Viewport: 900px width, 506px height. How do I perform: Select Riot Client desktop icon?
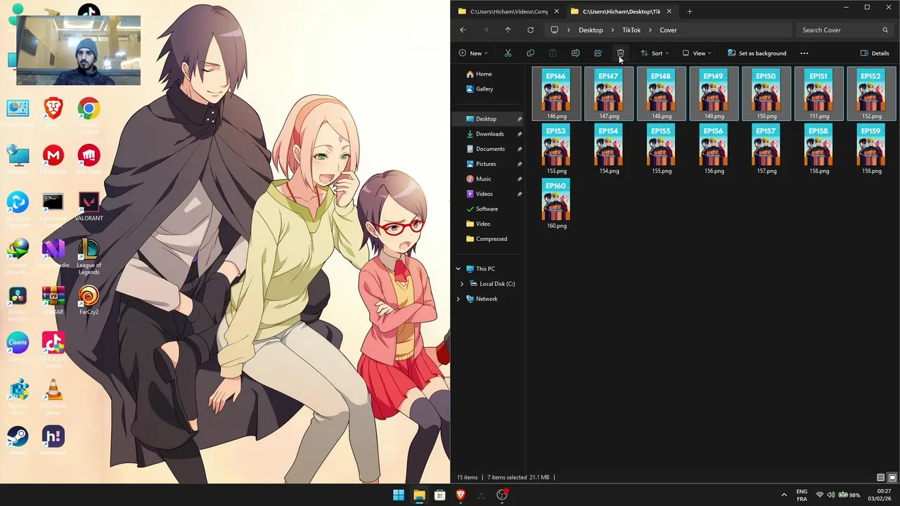tap(89, 160)
